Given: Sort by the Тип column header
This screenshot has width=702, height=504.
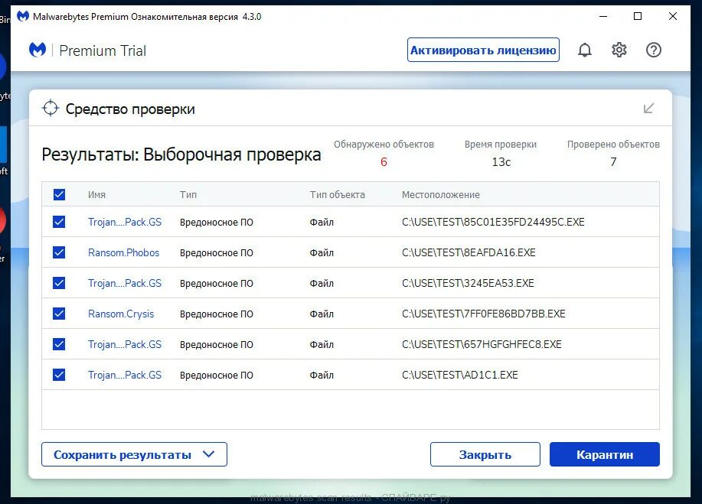Looking at the screenshot, I should [188, 194].
